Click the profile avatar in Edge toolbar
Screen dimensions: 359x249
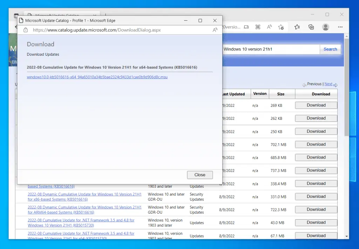(326, 27)
